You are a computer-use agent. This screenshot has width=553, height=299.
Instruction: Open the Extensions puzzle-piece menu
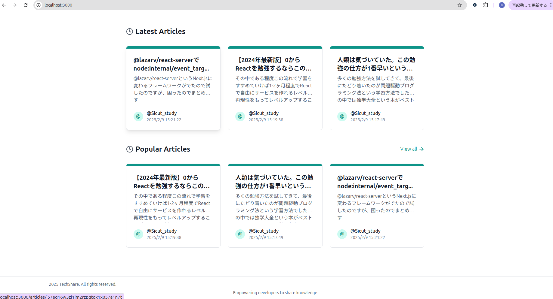(486, 5)
